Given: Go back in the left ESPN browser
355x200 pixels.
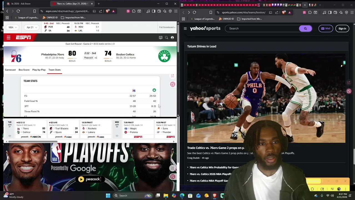Looking at the screenshot, I should (x=7, y=11).
